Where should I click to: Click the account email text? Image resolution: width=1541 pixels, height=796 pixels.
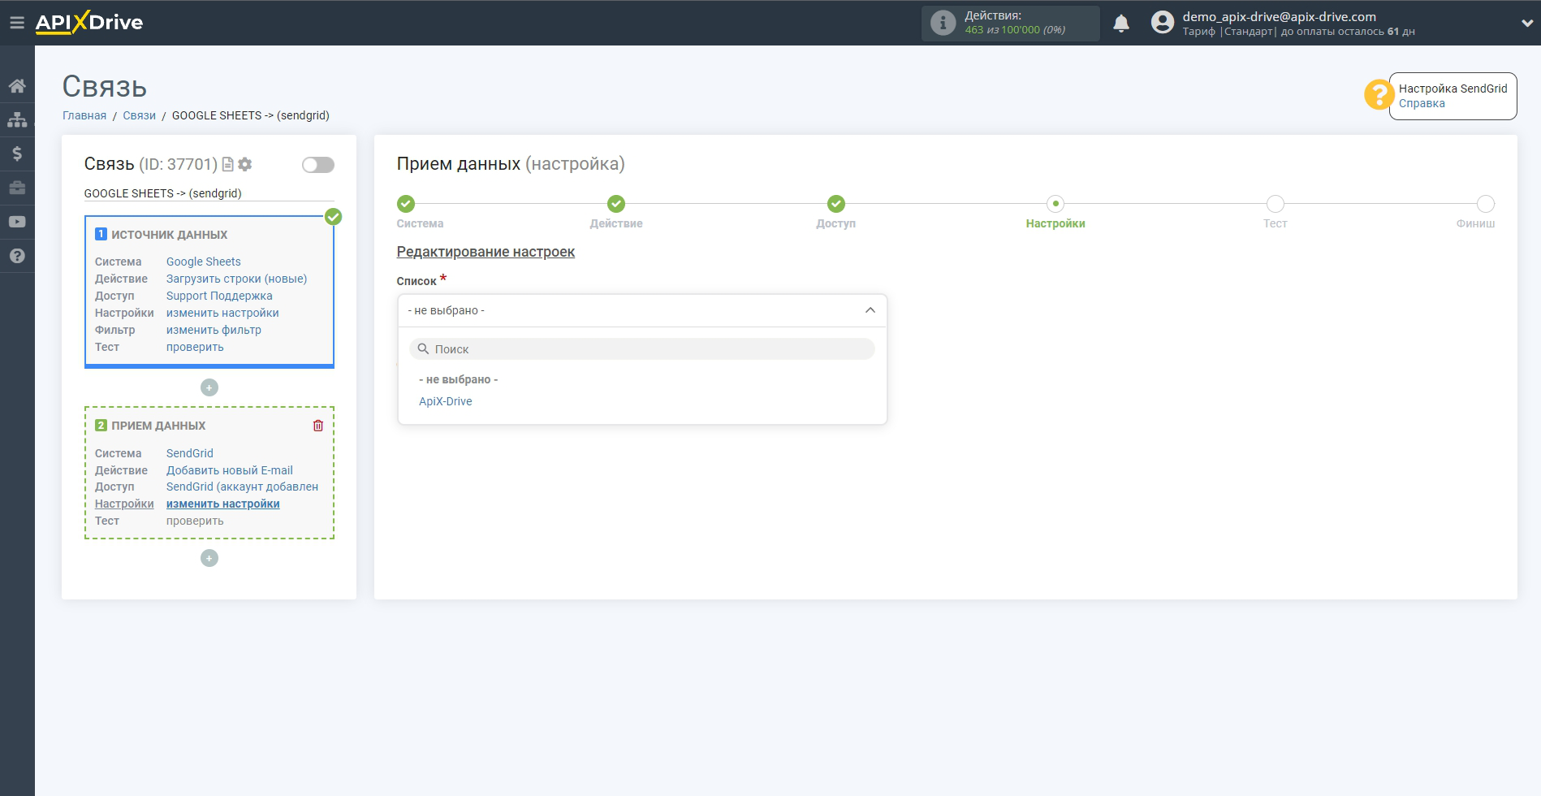point(1279,16)
